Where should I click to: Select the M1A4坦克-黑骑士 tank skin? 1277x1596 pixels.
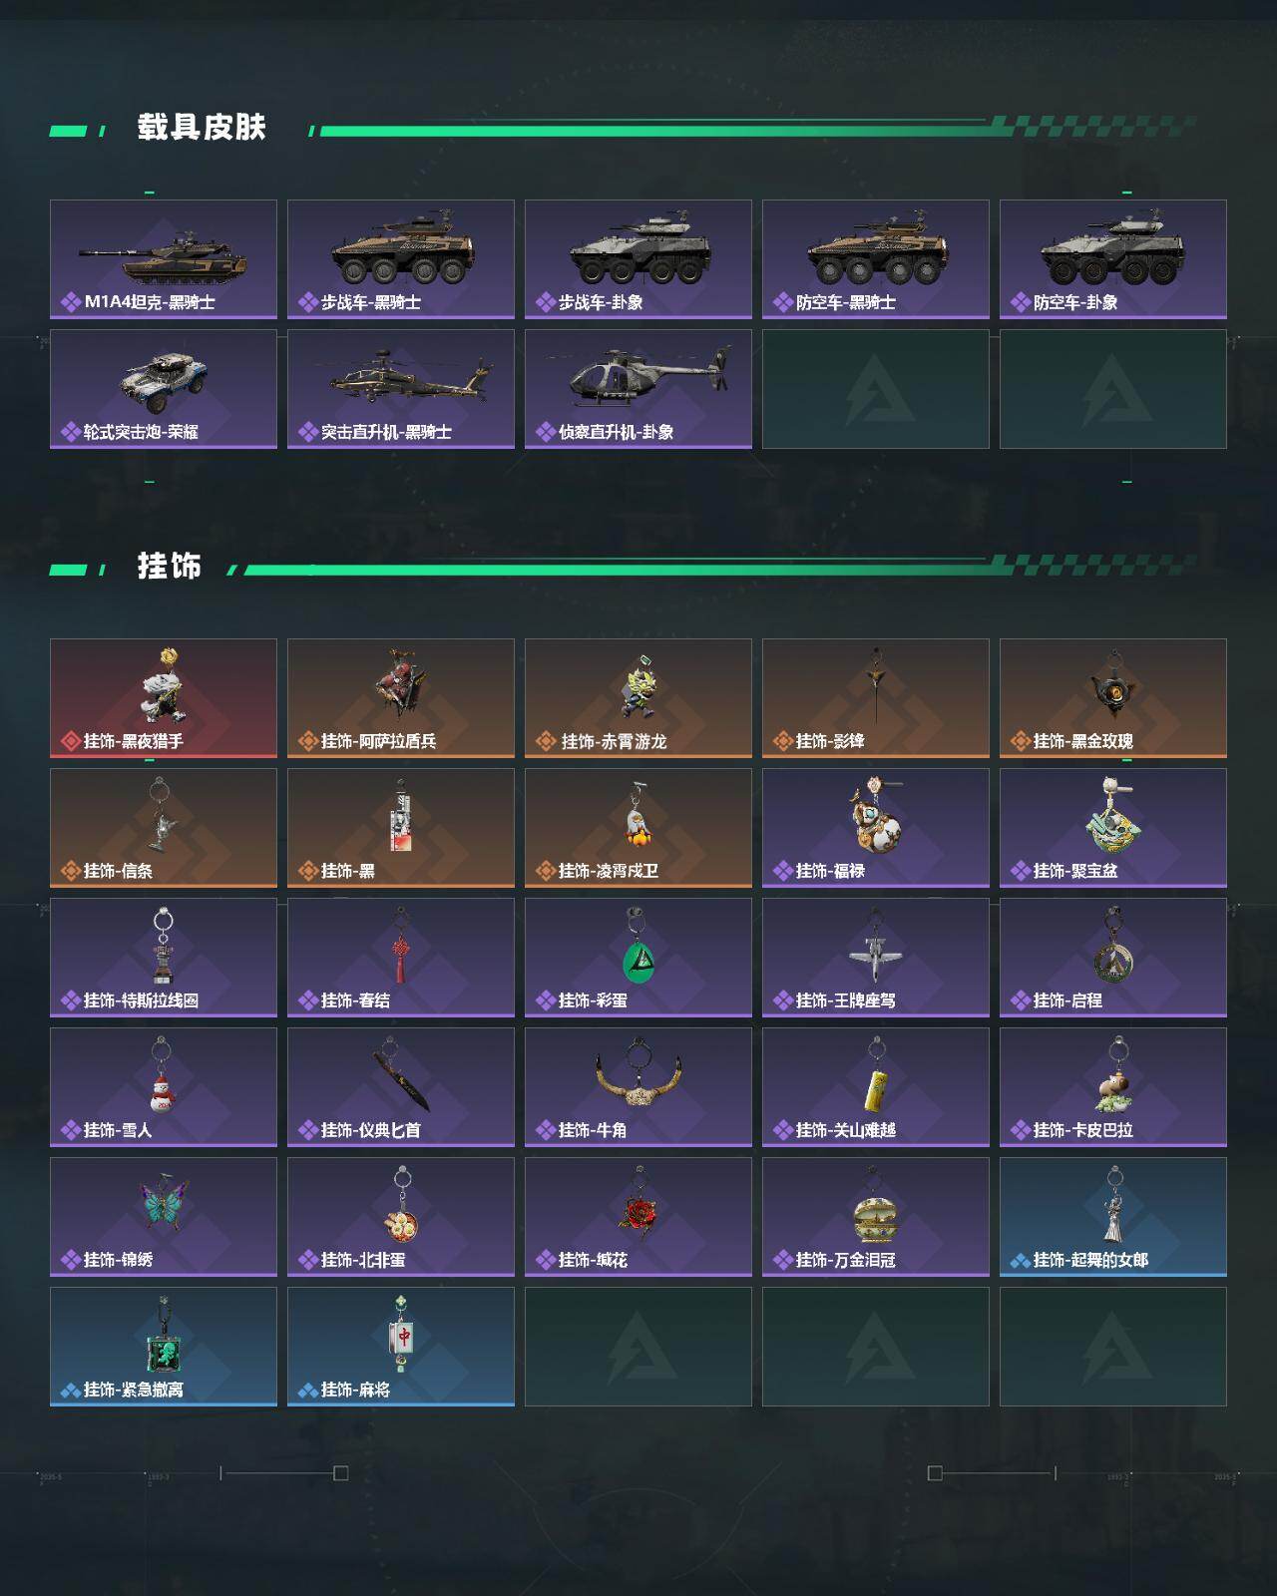click(164, 259)
